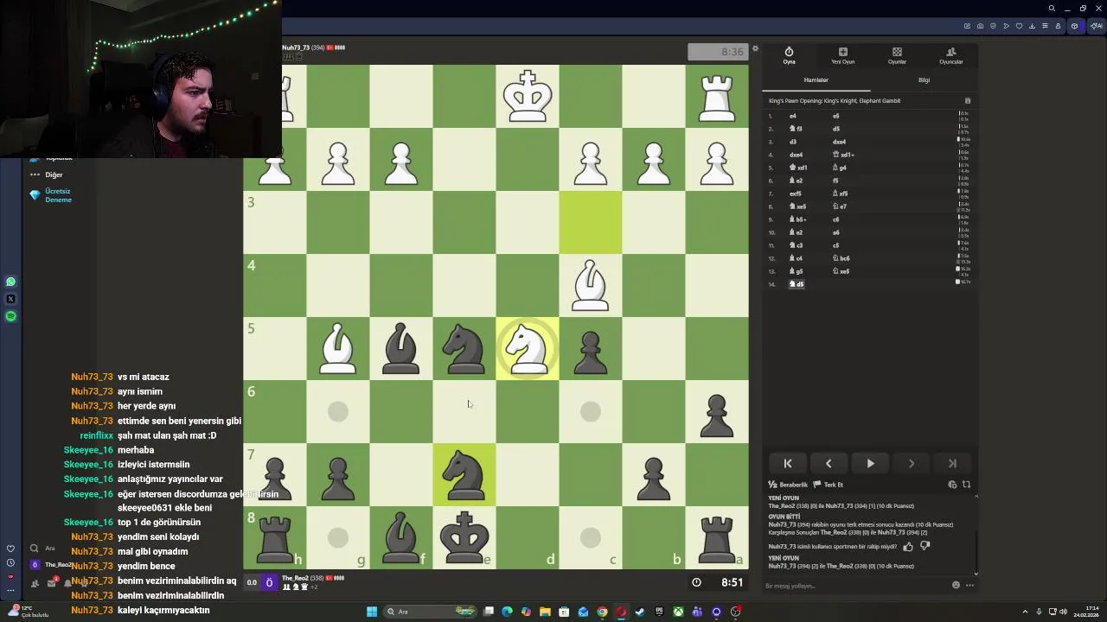Step back one move
Image resolution: width=1107 pixels, height=622 pixels.
tap(829, 464)
